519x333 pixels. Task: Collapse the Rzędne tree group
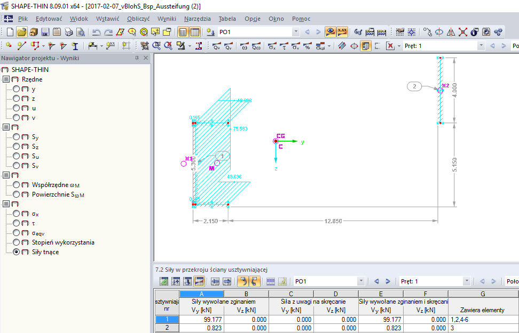6,79
